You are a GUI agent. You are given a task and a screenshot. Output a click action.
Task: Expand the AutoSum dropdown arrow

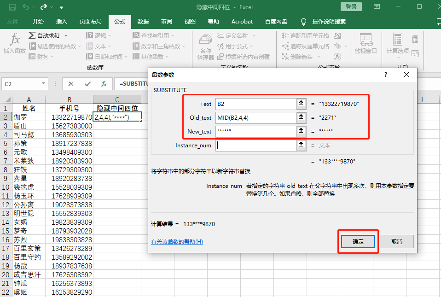pos(65,35)
